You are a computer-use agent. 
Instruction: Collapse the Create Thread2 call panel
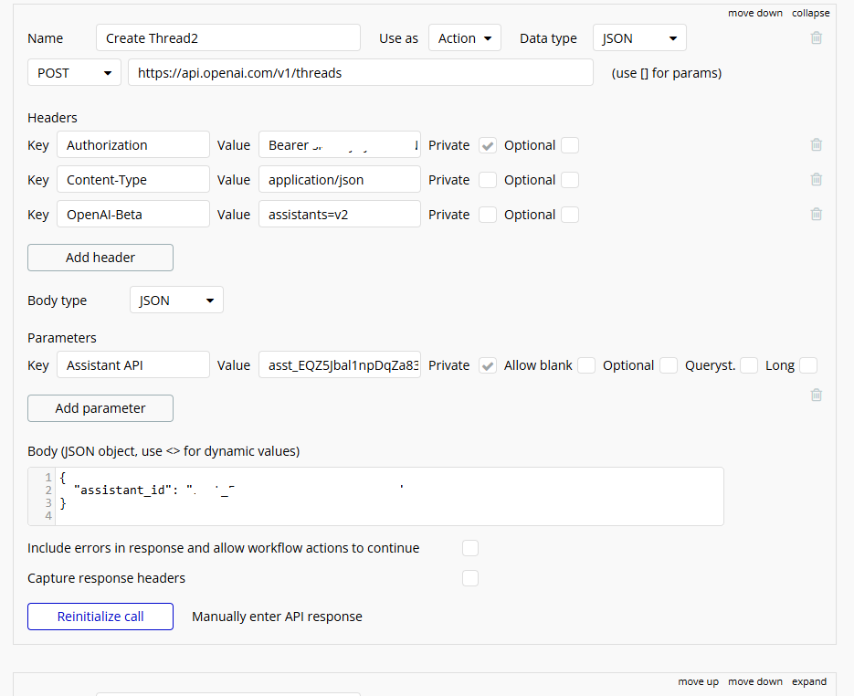tap(811, 13)
